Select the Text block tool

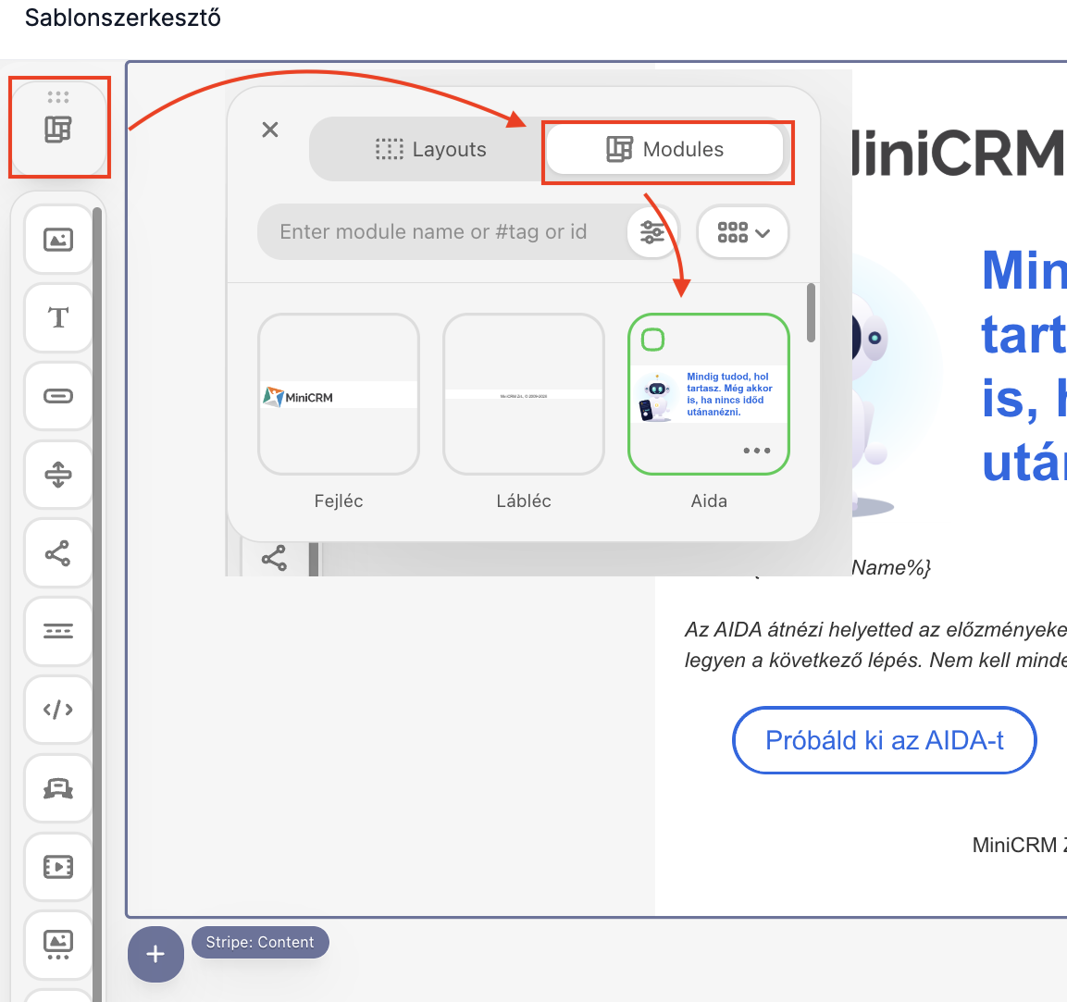pyautogui.click(x=58, y=317)
